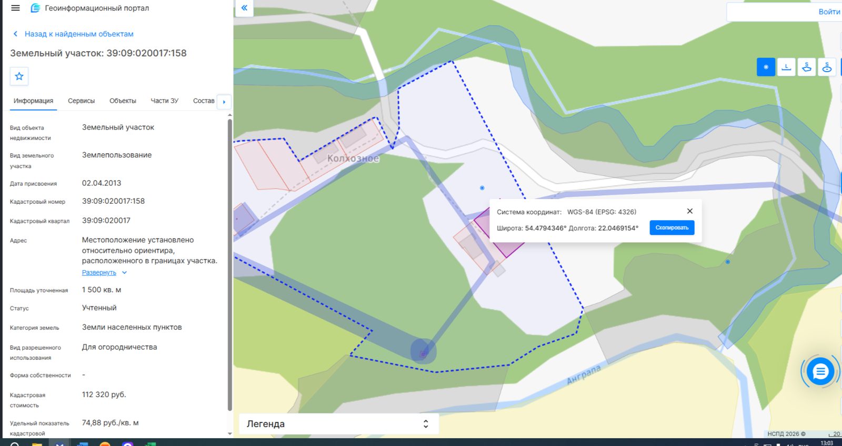Open the chat support bubble
Screen dimensions: 842x446
tap(820, 372)
